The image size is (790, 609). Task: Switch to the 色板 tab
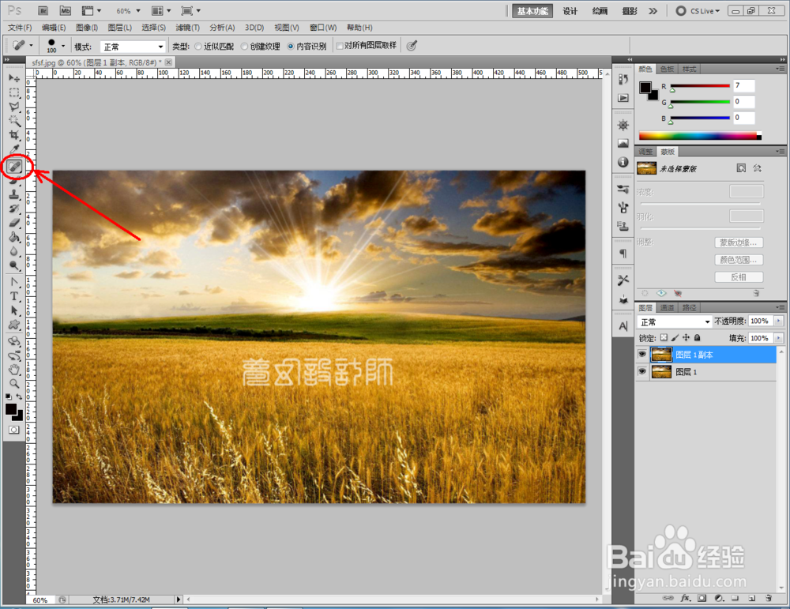pyautogui.click(x=667, y=69)
